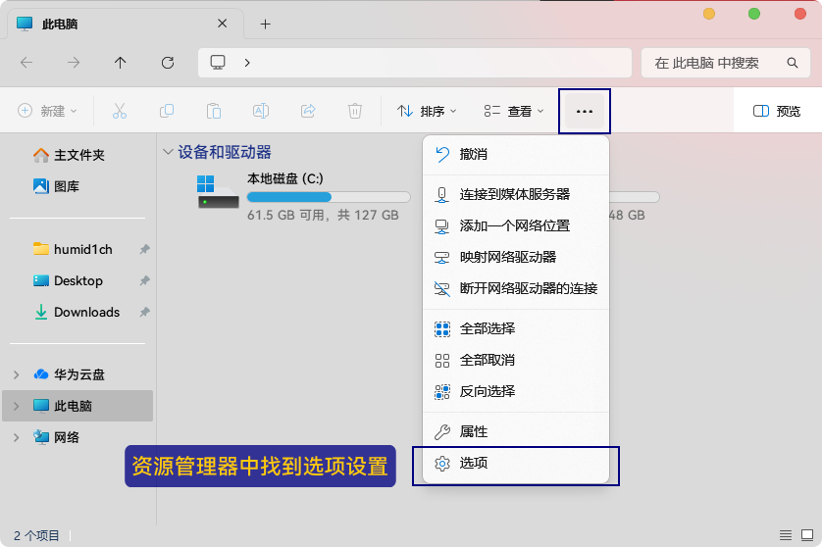Choose 属性 from the menu

(516, 431)
